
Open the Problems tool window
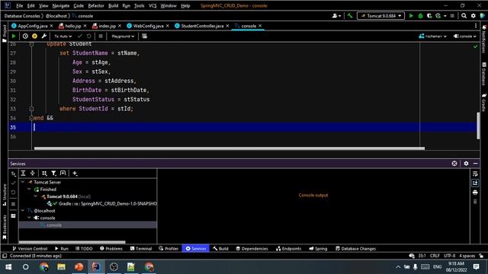coord(111,249)
